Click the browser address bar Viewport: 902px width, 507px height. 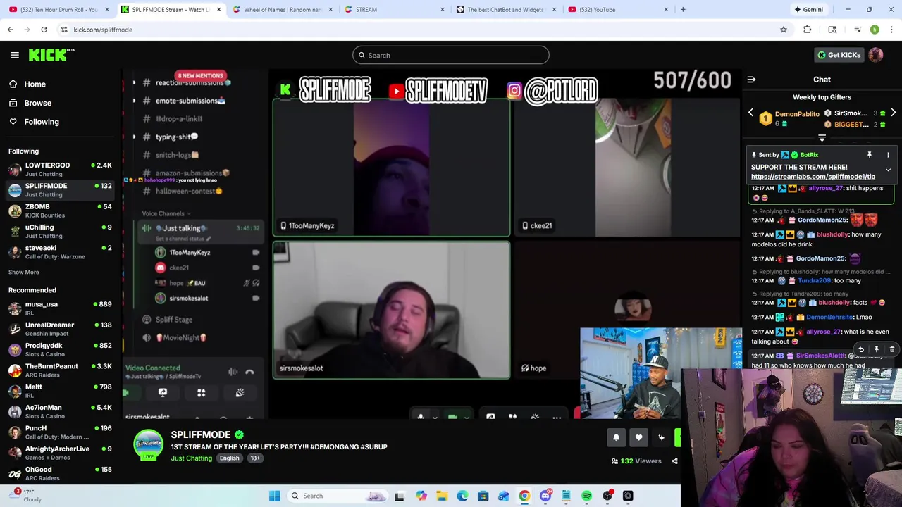(x=416, y=30)
